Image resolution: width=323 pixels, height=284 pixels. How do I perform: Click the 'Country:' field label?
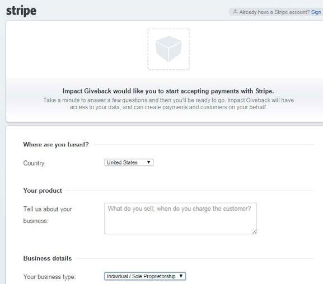click(x=34, y=163)
